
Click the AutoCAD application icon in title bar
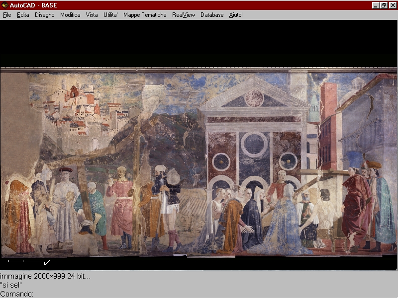pyautogui.click(x=4, y=5)
